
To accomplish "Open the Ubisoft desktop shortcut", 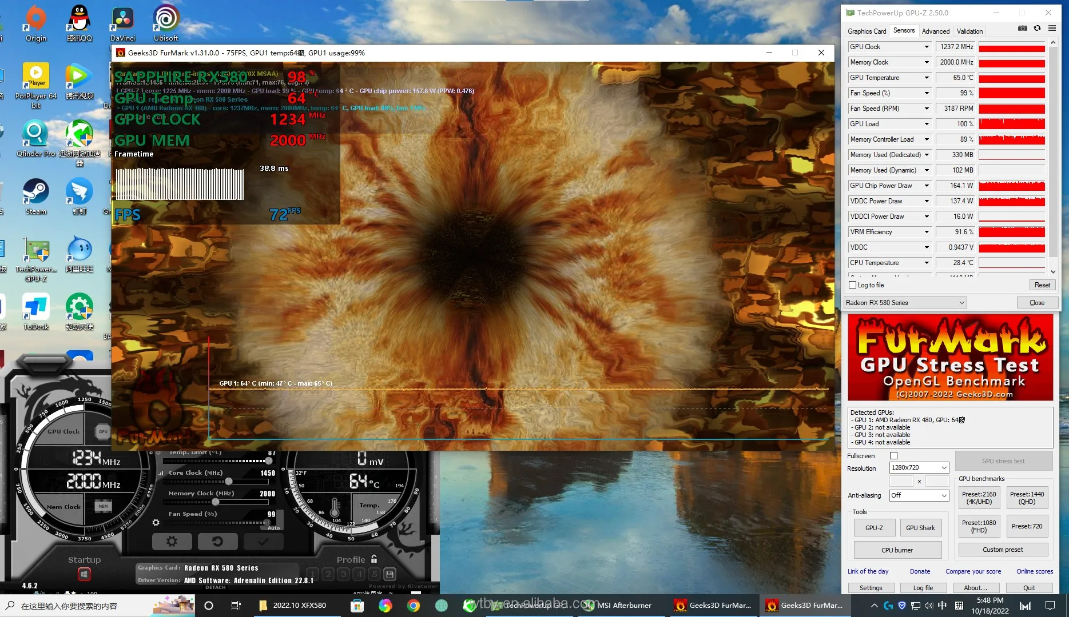I will (x=166, y=23).
